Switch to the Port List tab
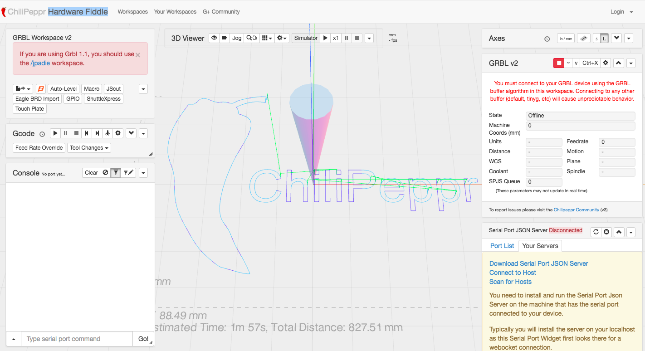Viewport: 645px width, 351px height. pyautogui.click(x=502, y=246)
